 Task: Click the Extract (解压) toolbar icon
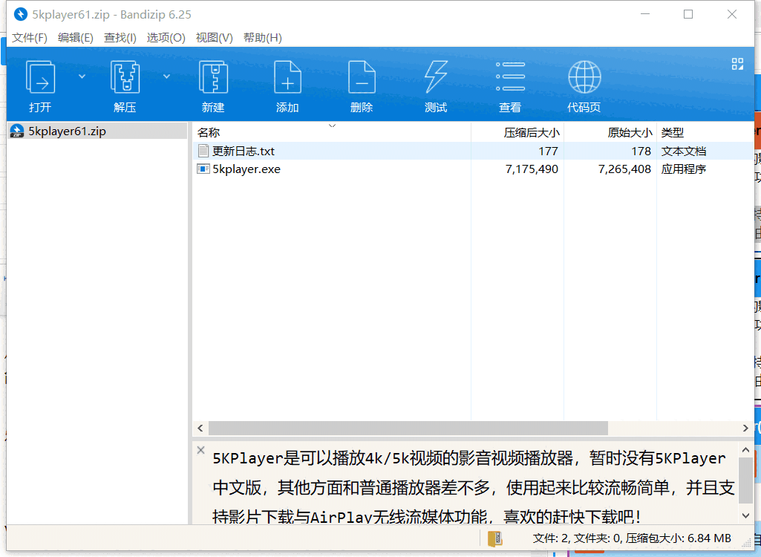125,78
